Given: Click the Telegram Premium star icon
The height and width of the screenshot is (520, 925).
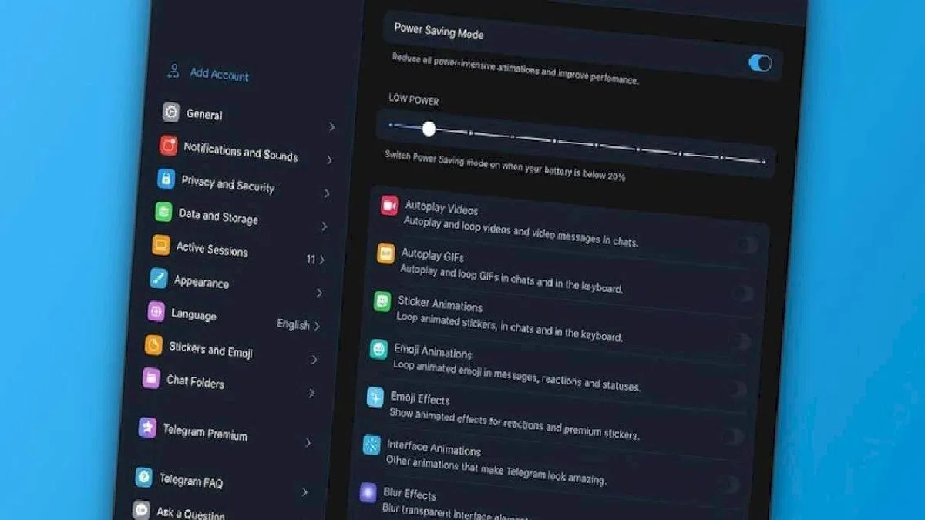Looking at the screenshot, I should pyautogui.click(x=147, y=428).
